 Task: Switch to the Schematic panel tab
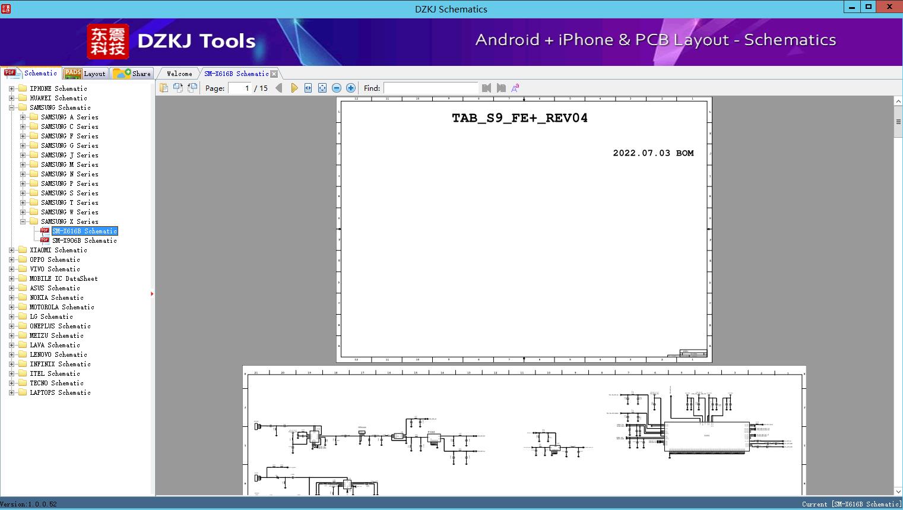(31, 73)
